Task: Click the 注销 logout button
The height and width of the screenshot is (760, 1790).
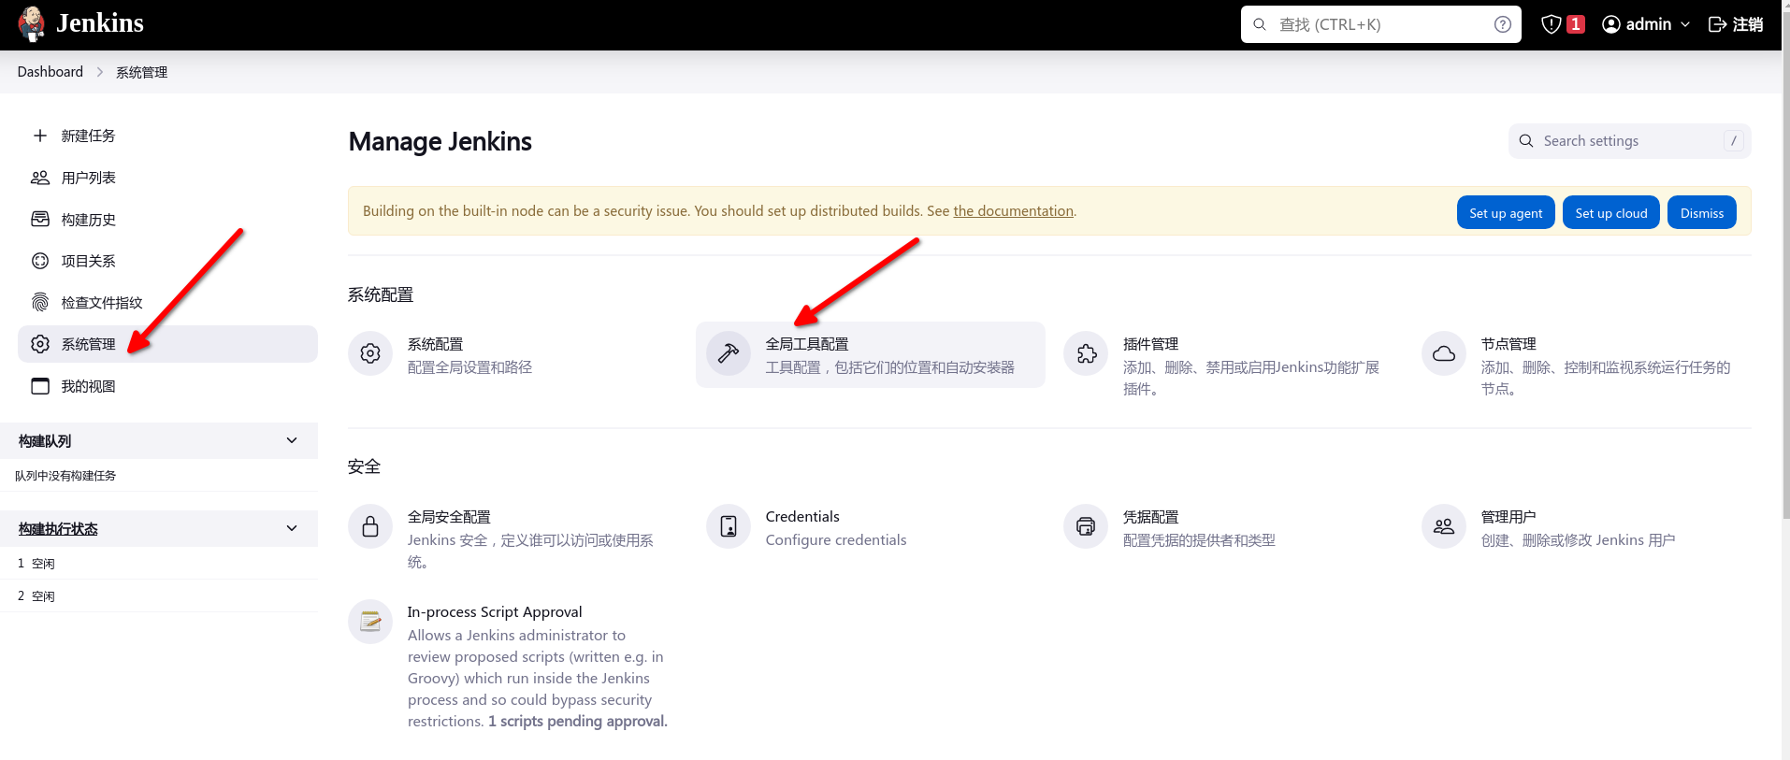Action: [1736, 24]
